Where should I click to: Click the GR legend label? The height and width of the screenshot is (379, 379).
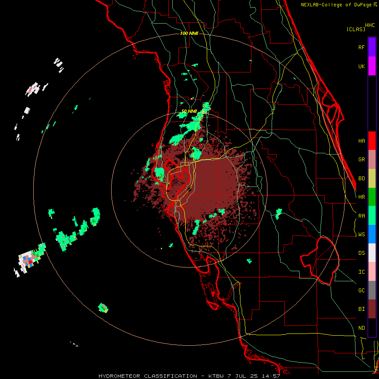(x=361, y=160)
